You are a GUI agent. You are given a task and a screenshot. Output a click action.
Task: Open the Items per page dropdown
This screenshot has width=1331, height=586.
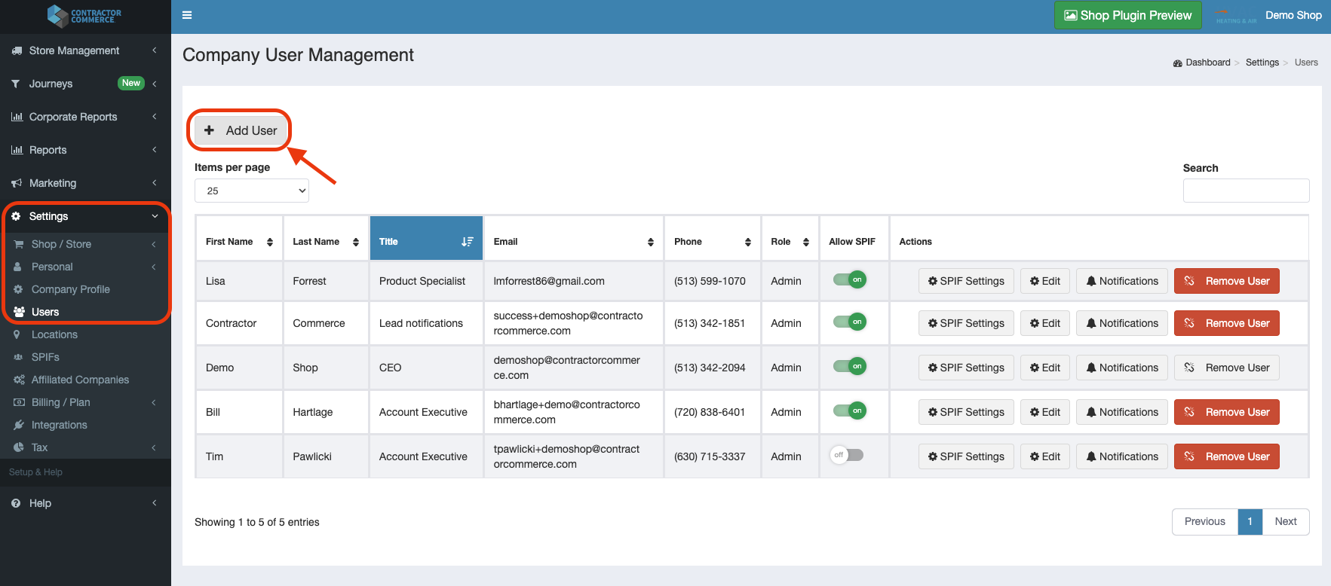(x=252, y=191)
